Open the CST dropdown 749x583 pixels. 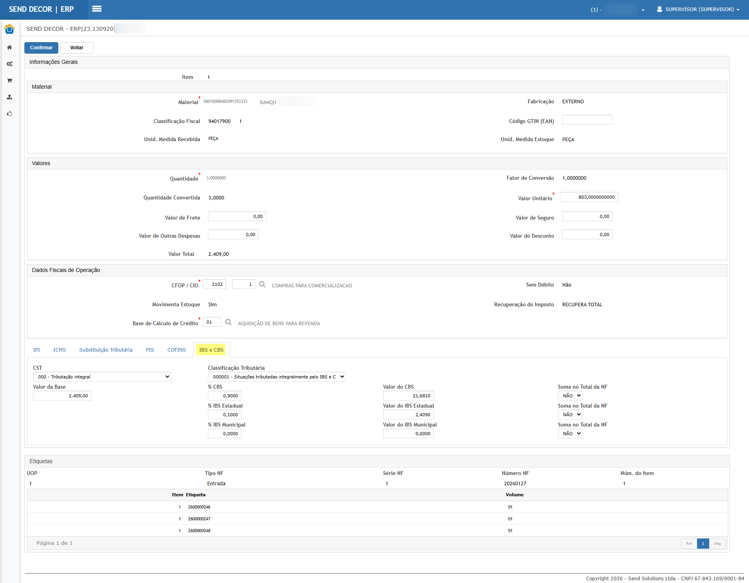click(102, 377)
